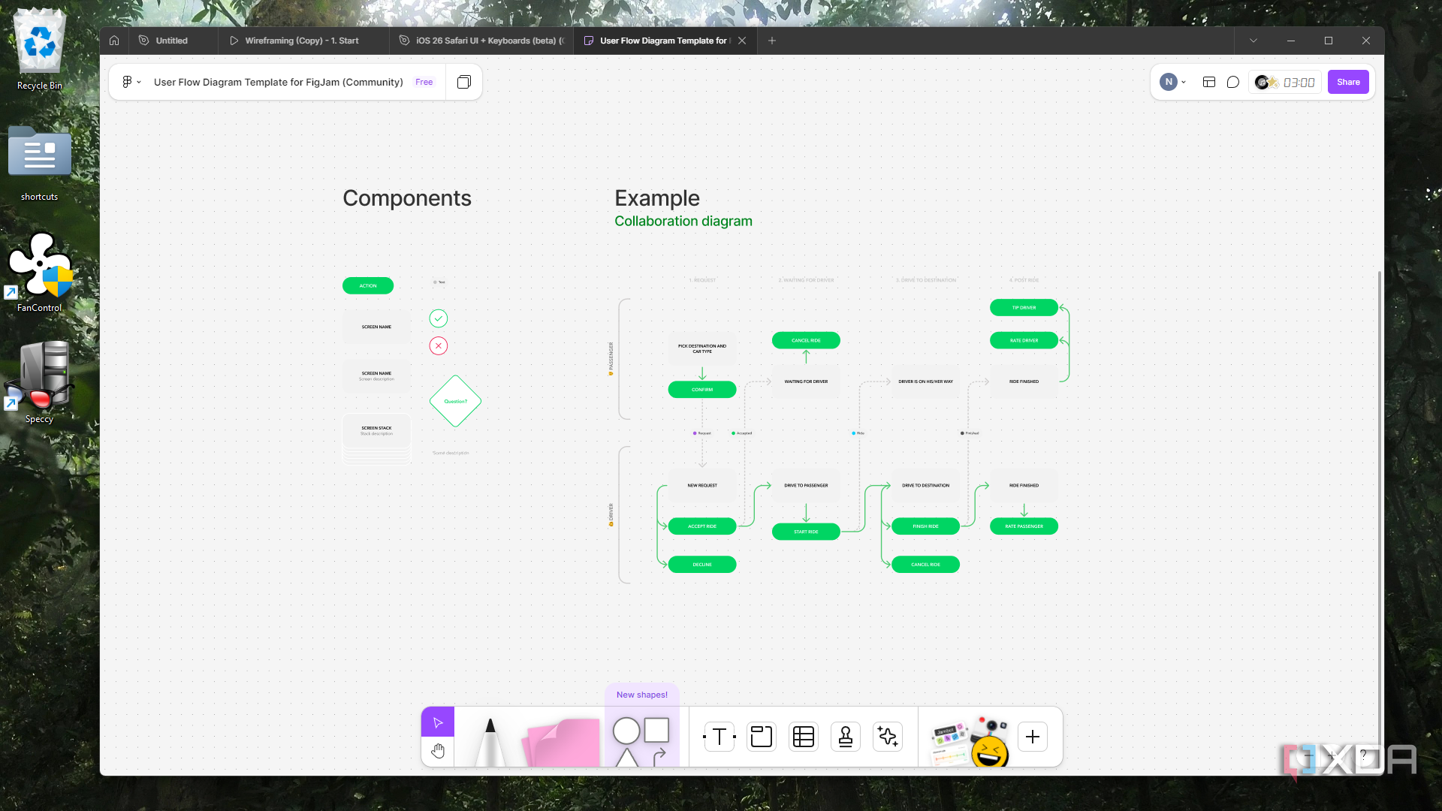Select the circle shape tool

tap(626, 731)
